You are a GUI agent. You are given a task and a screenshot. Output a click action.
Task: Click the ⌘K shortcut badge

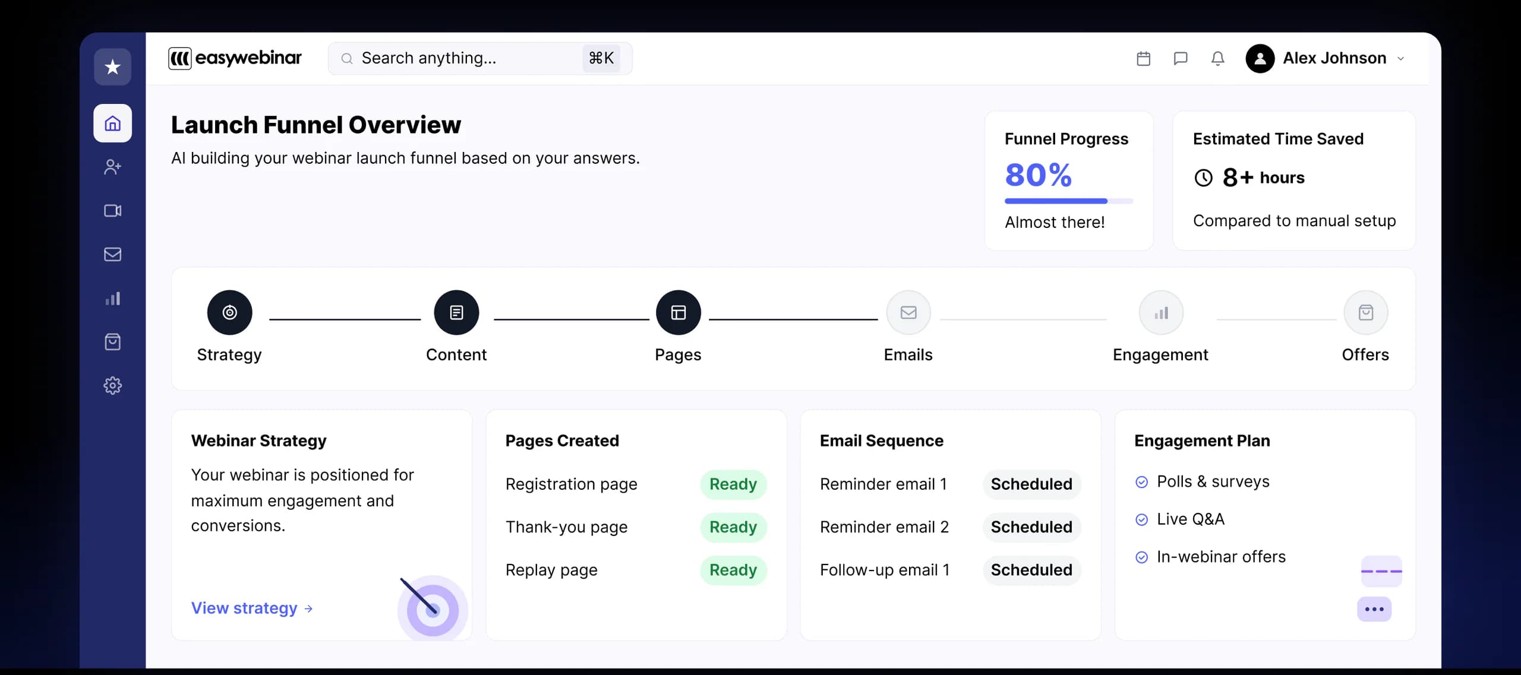[x=601, y=58]
